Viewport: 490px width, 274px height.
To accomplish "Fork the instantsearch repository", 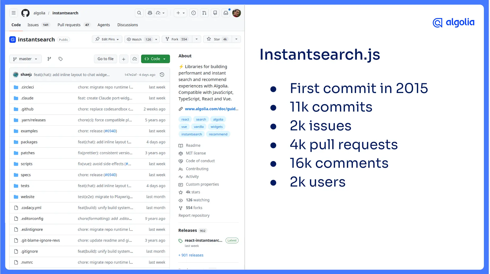I will 177,39.
